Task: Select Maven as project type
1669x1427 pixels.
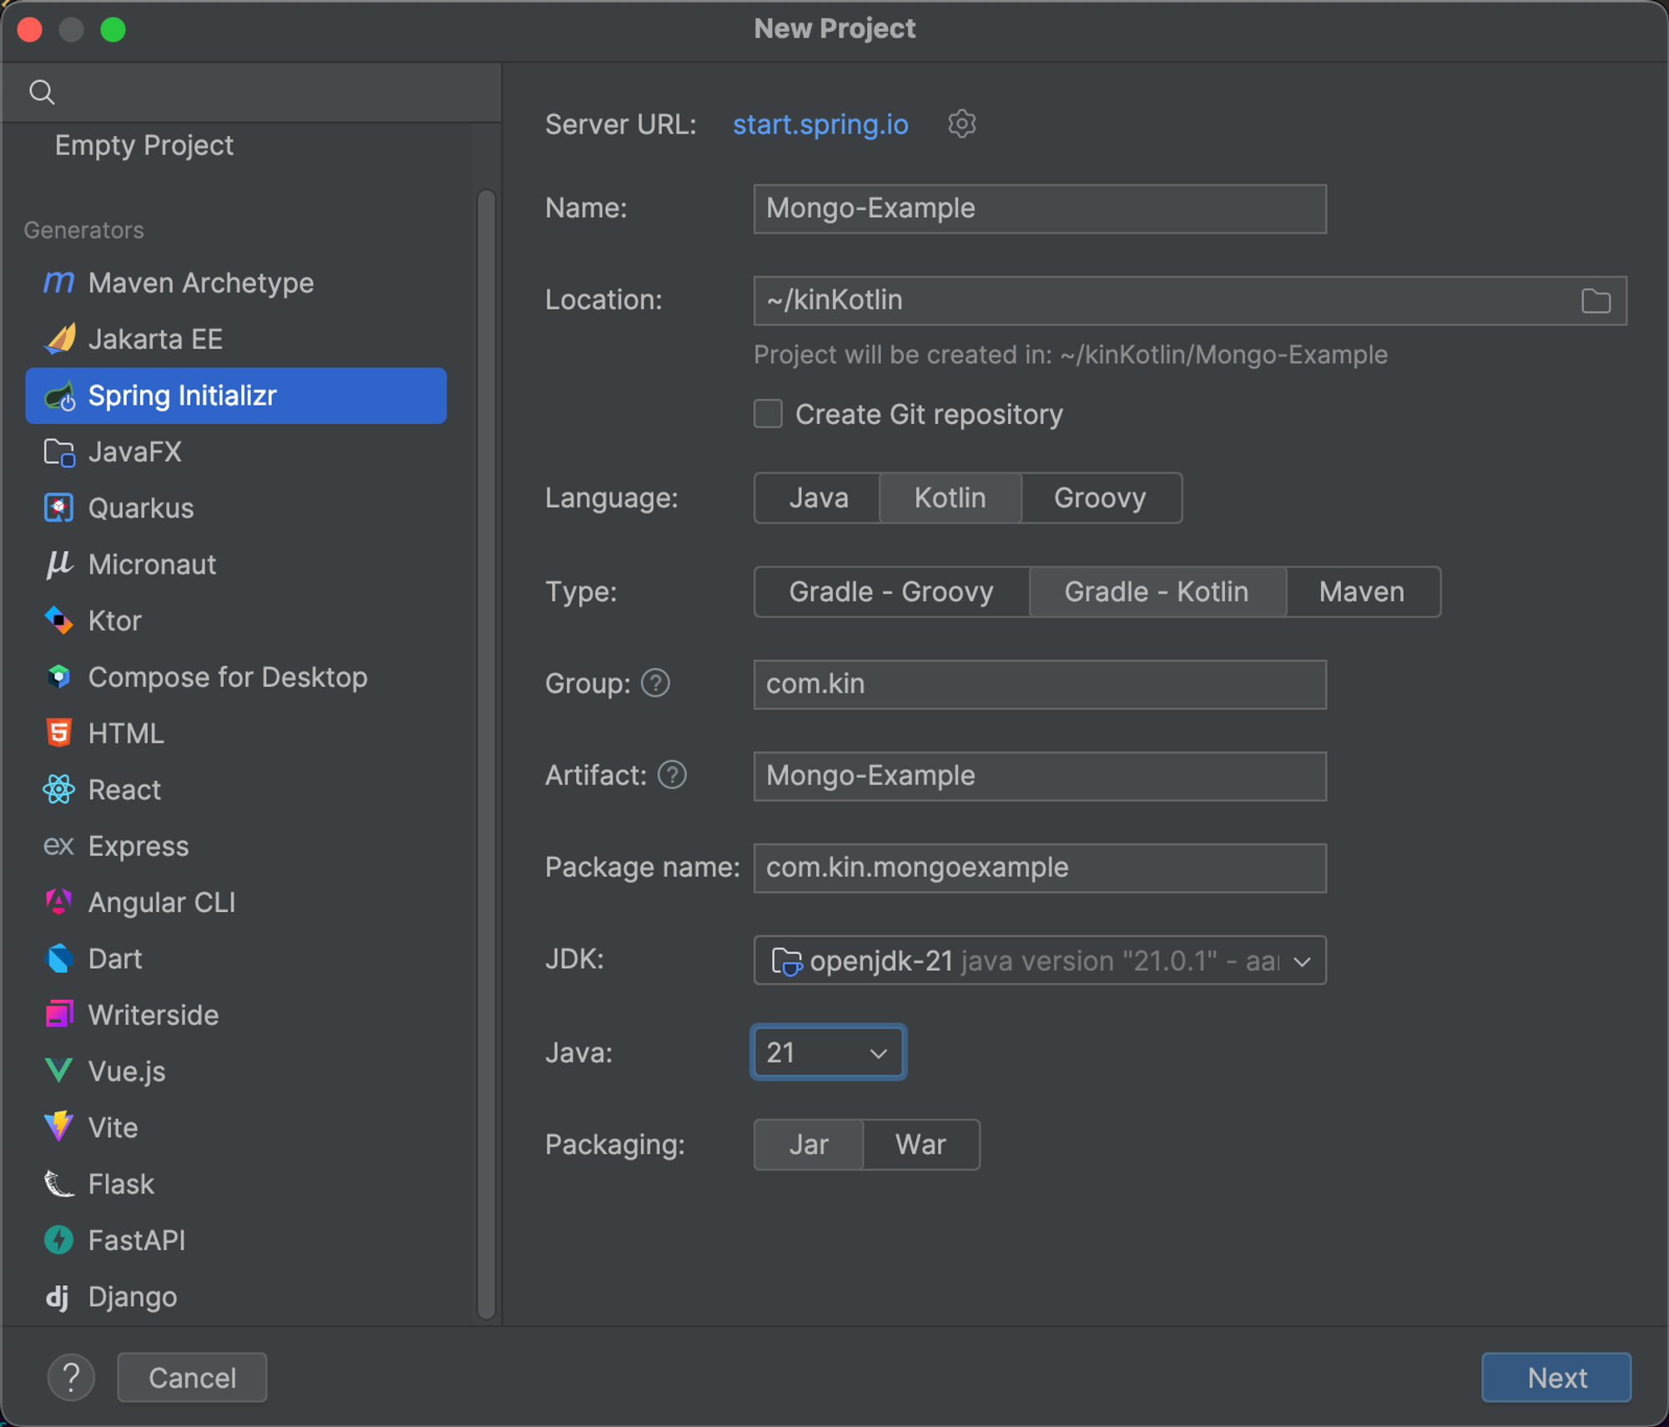Action: (1361, 592)
